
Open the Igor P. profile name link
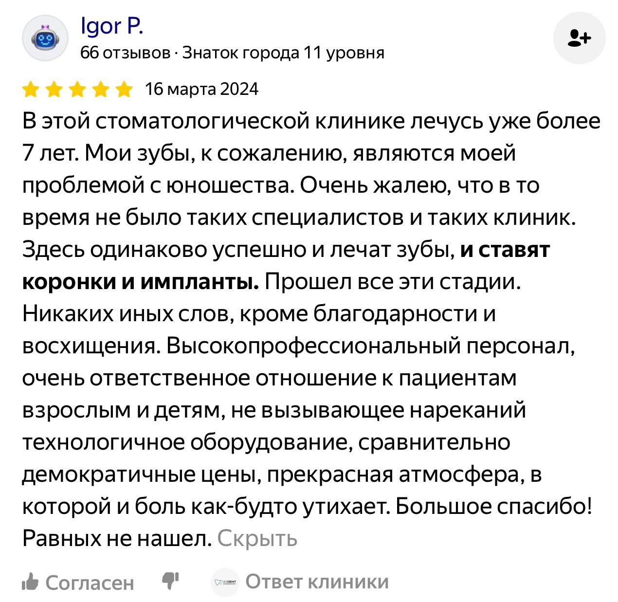pos(112,26)
